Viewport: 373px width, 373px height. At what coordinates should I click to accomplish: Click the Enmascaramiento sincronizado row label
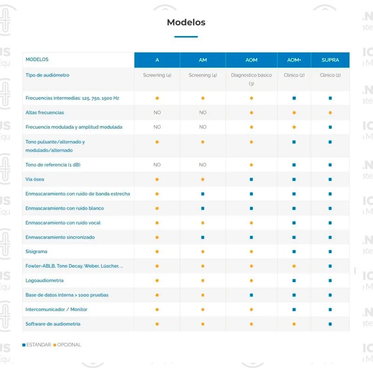pyautogui.click(x=60, y=237)
